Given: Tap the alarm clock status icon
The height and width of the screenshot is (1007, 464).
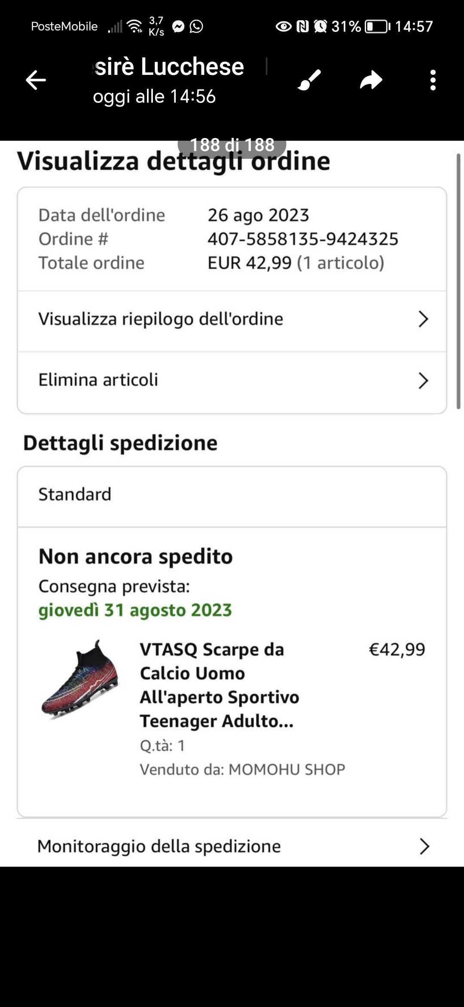Looking at the screenshot, I should (320, 27).
